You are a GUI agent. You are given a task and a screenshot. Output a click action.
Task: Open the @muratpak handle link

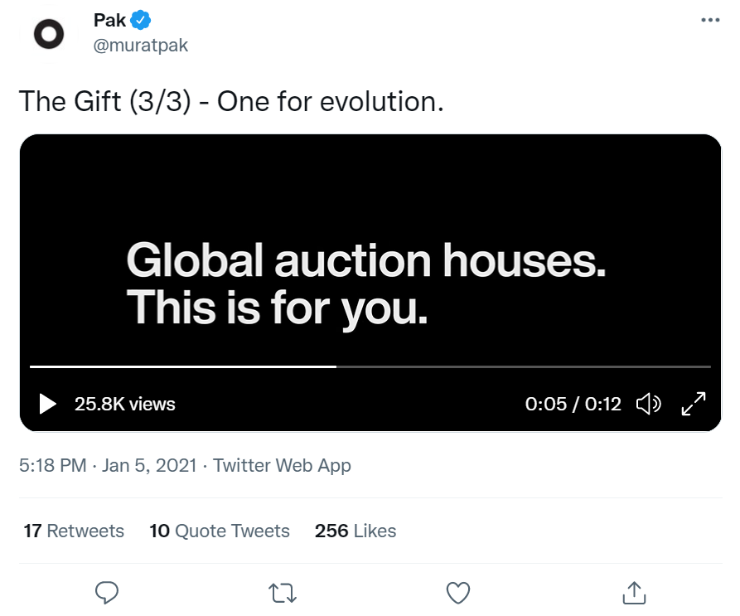[141, 45]
